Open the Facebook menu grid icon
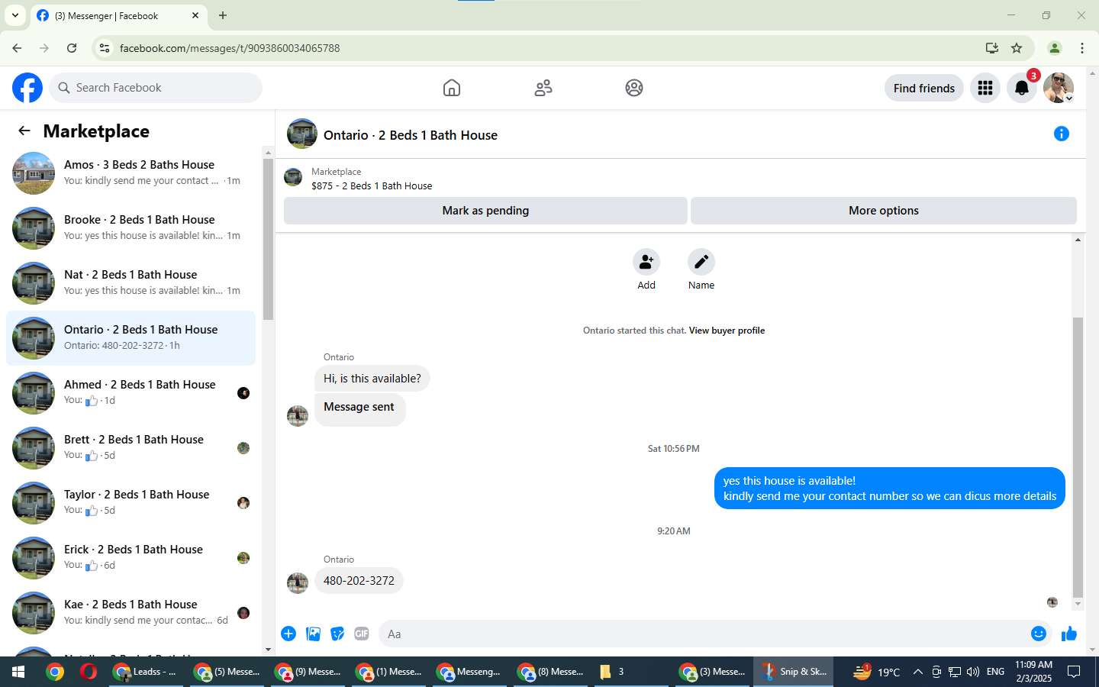The width and height of the screenshot is (1099, 687). point(985,88)
